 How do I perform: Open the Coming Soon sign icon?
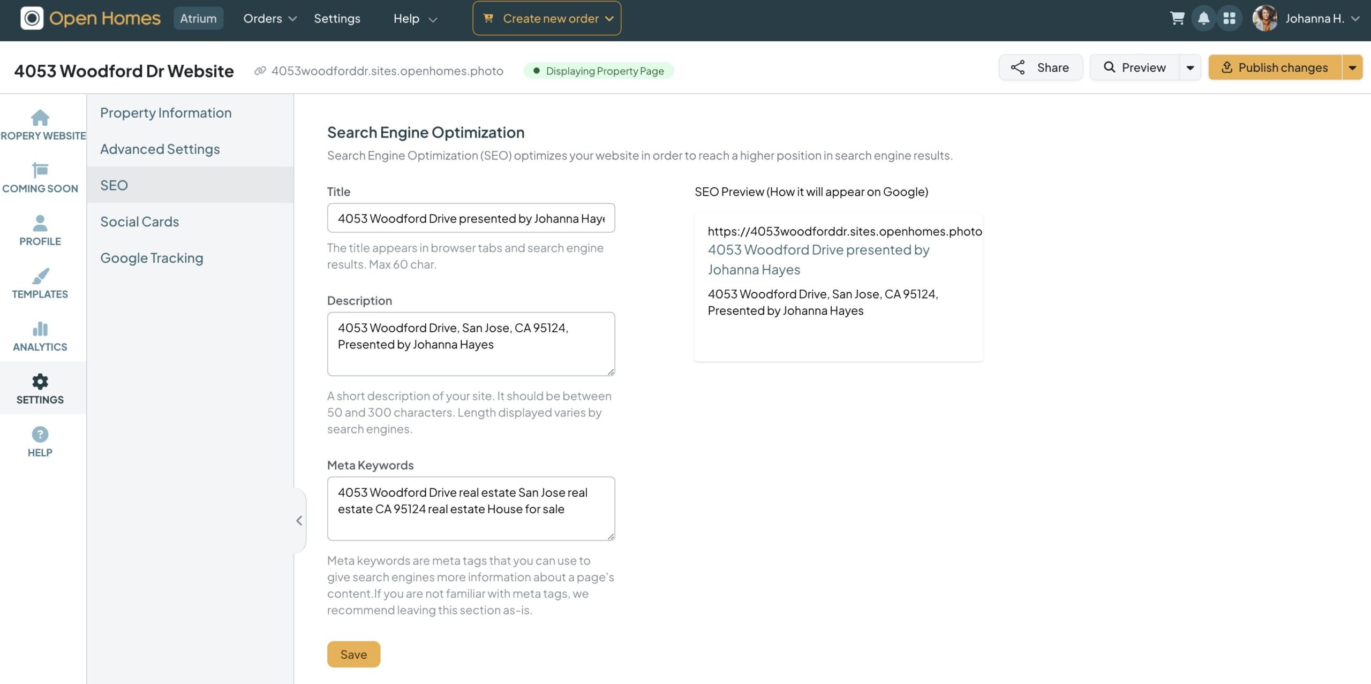point(40,170)
